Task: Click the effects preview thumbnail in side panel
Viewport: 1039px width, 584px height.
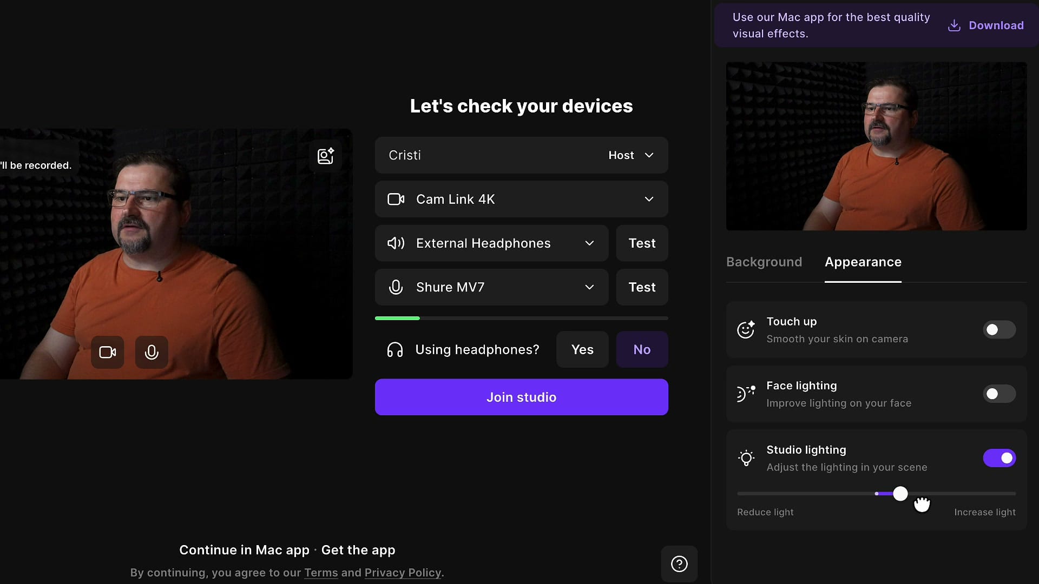Action: coord(877,147)
